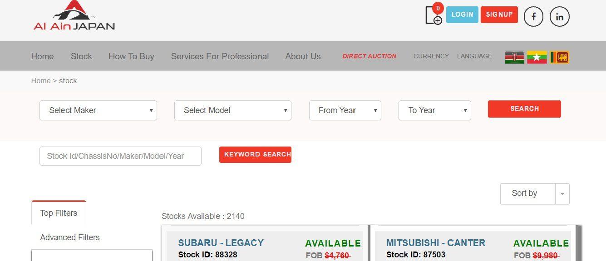Viewport: 606px width, 261px height.
Task: Click the Stock ID: 87503 text
Action: (x=416, y=255)
